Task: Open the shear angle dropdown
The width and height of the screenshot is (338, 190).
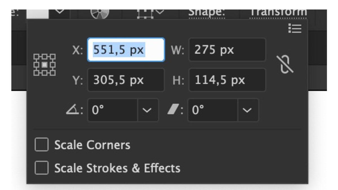Action: [x=247, y=110]
